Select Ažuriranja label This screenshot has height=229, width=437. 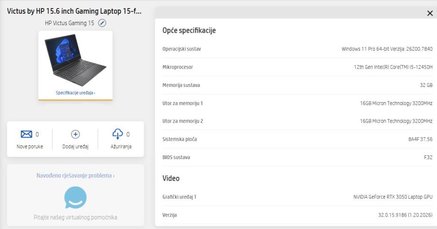pos(121,146)
